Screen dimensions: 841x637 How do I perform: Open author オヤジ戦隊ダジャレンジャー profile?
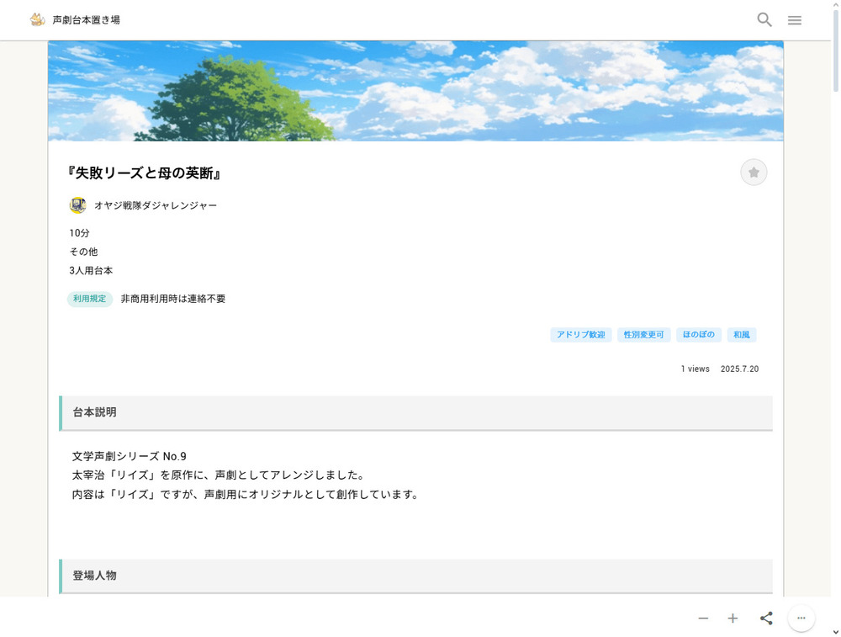[156, 205]
